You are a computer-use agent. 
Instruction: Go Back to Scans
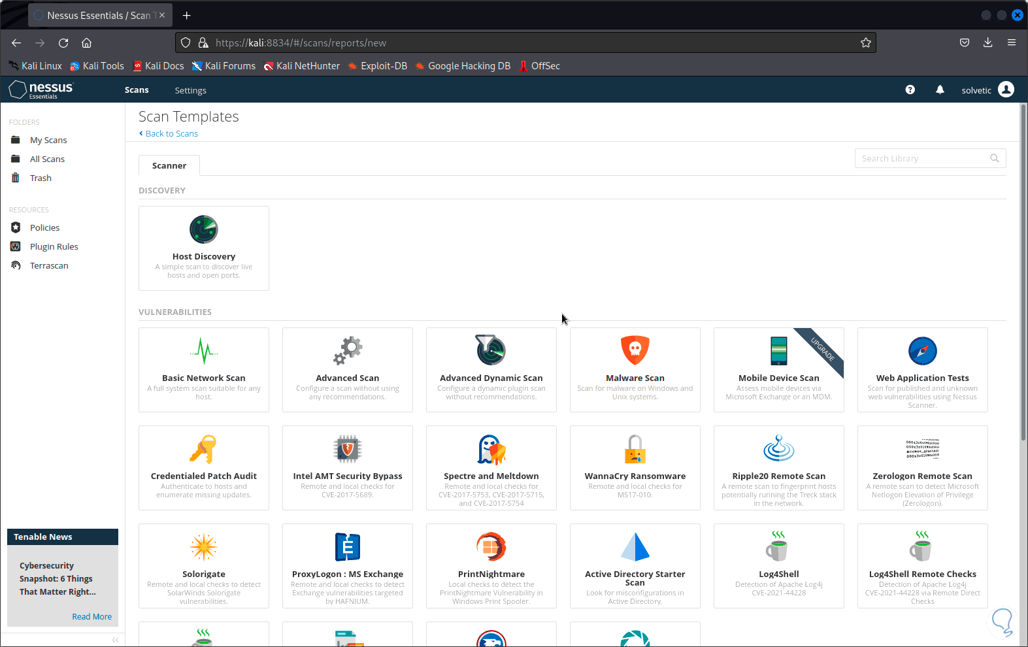tap(169, 133)
